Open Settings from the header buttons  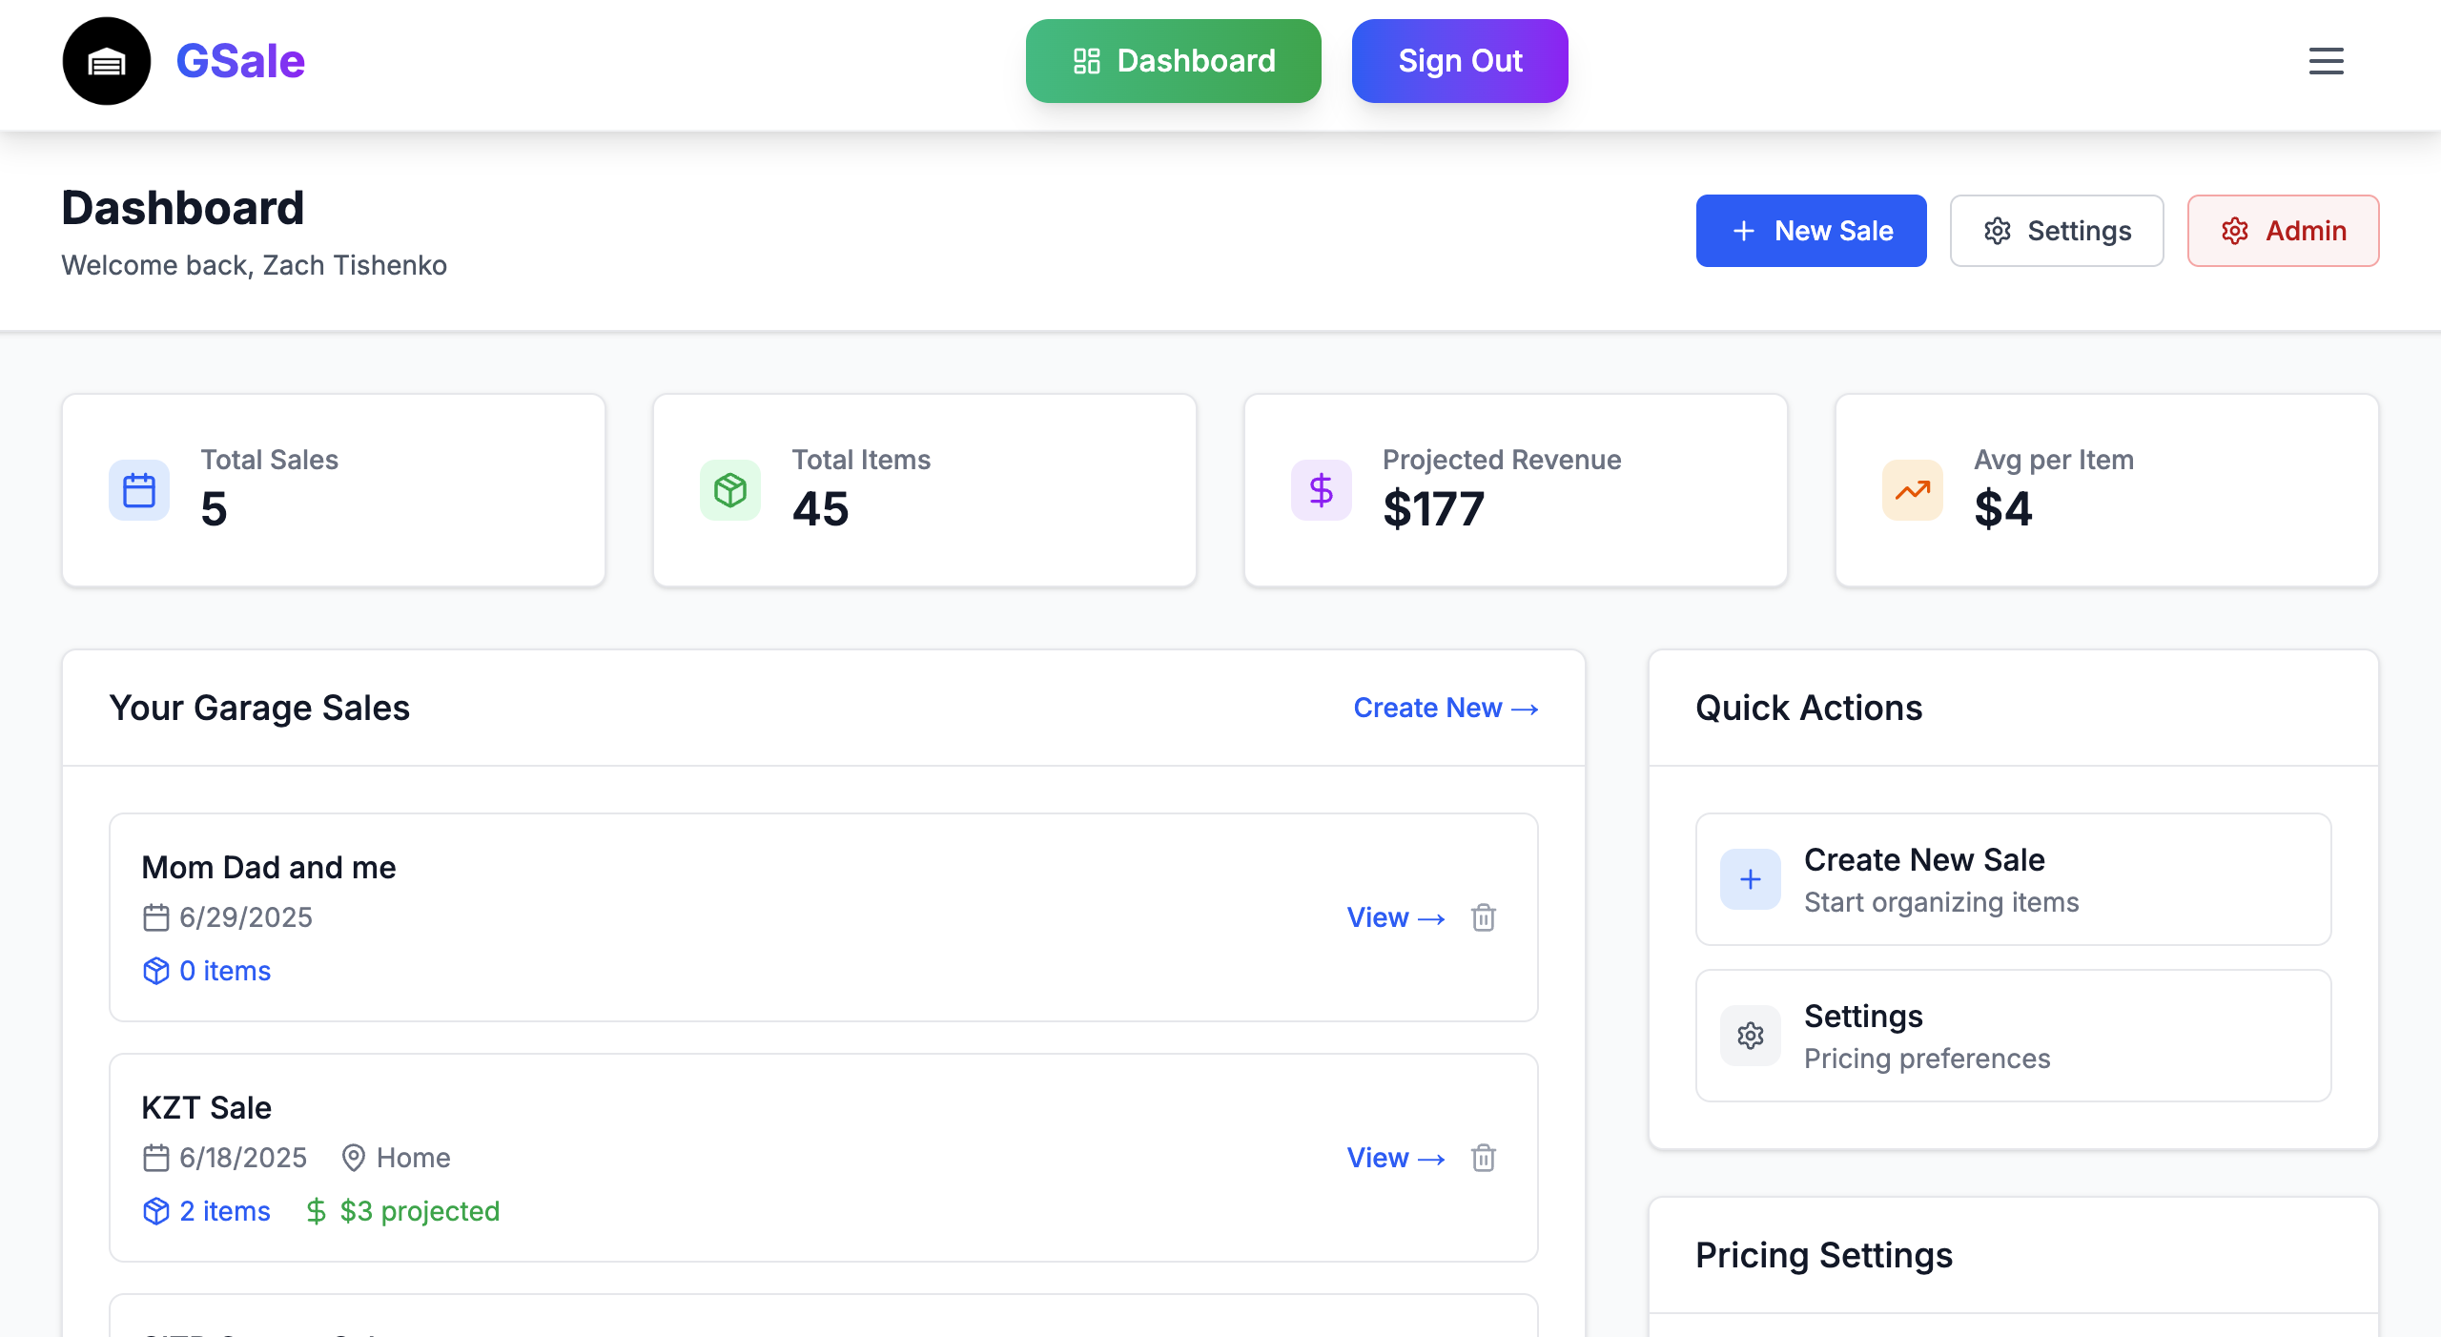tap(2057, 231)
